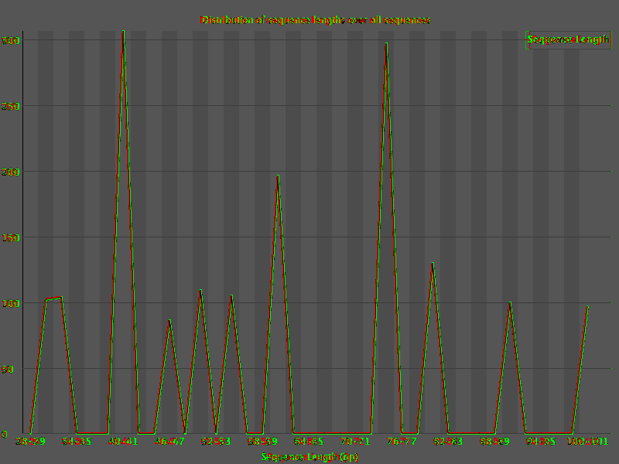Click the 0 y-axis tick label
The image size is (619, 464).
pos(5,435)
